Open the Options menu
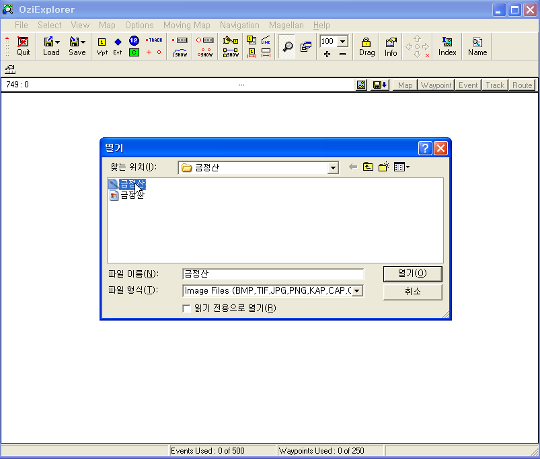Viewport: 540px width, 459px height. click(139, 25)
